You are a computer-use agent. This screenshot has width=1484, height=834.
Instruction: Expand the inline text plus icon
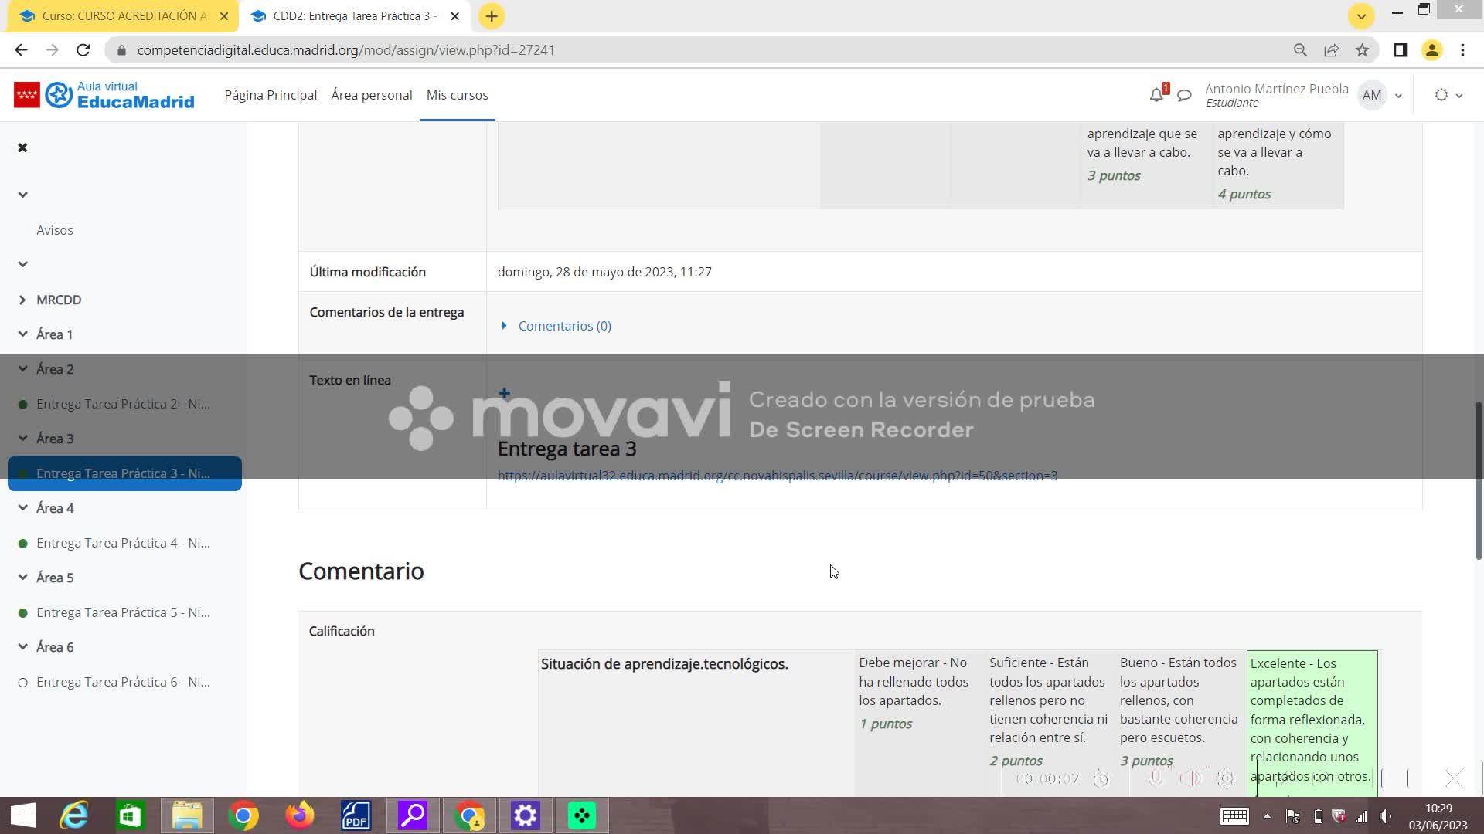pyautogui.click(x=504, y=393)
